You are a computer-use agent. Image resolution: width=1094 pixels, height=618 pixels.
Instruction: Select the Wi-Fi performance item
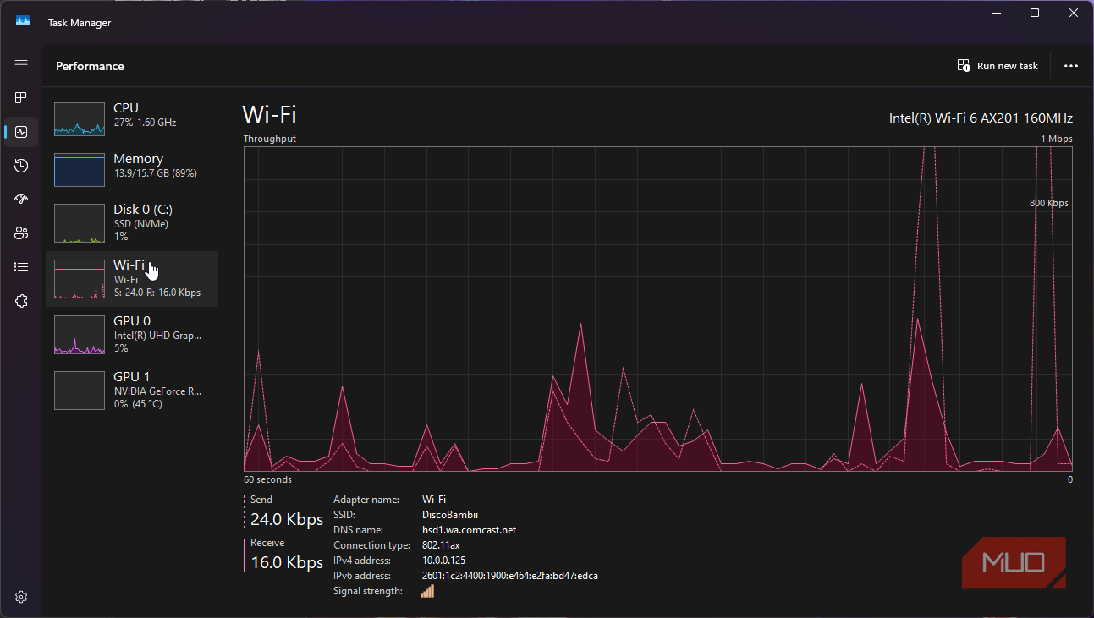pos(132,279)
